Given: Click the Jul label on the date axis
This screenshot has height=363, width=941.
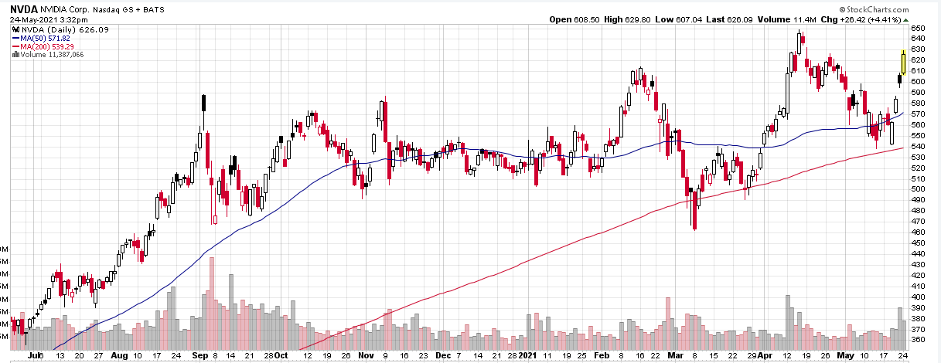Looking at the screenshot, I should point(33,356).
